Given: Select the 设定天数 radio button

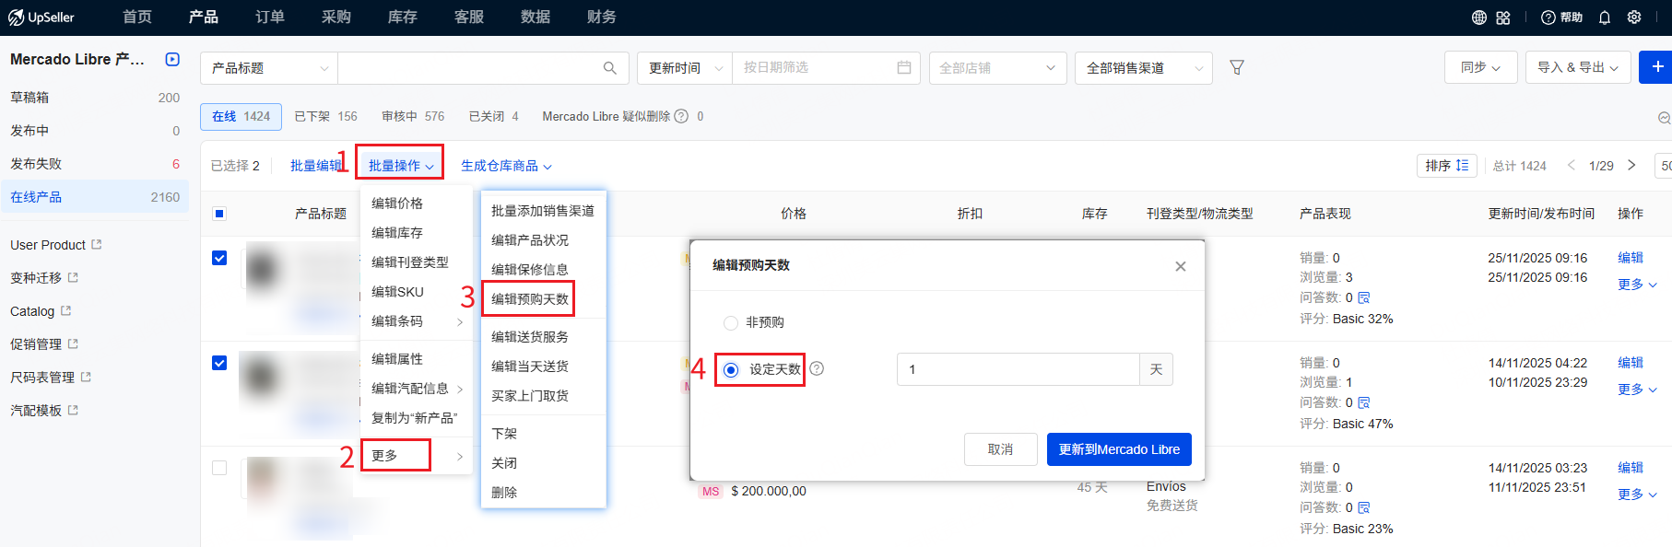Looking at the screenshot, I should click(x=731, y=369).
